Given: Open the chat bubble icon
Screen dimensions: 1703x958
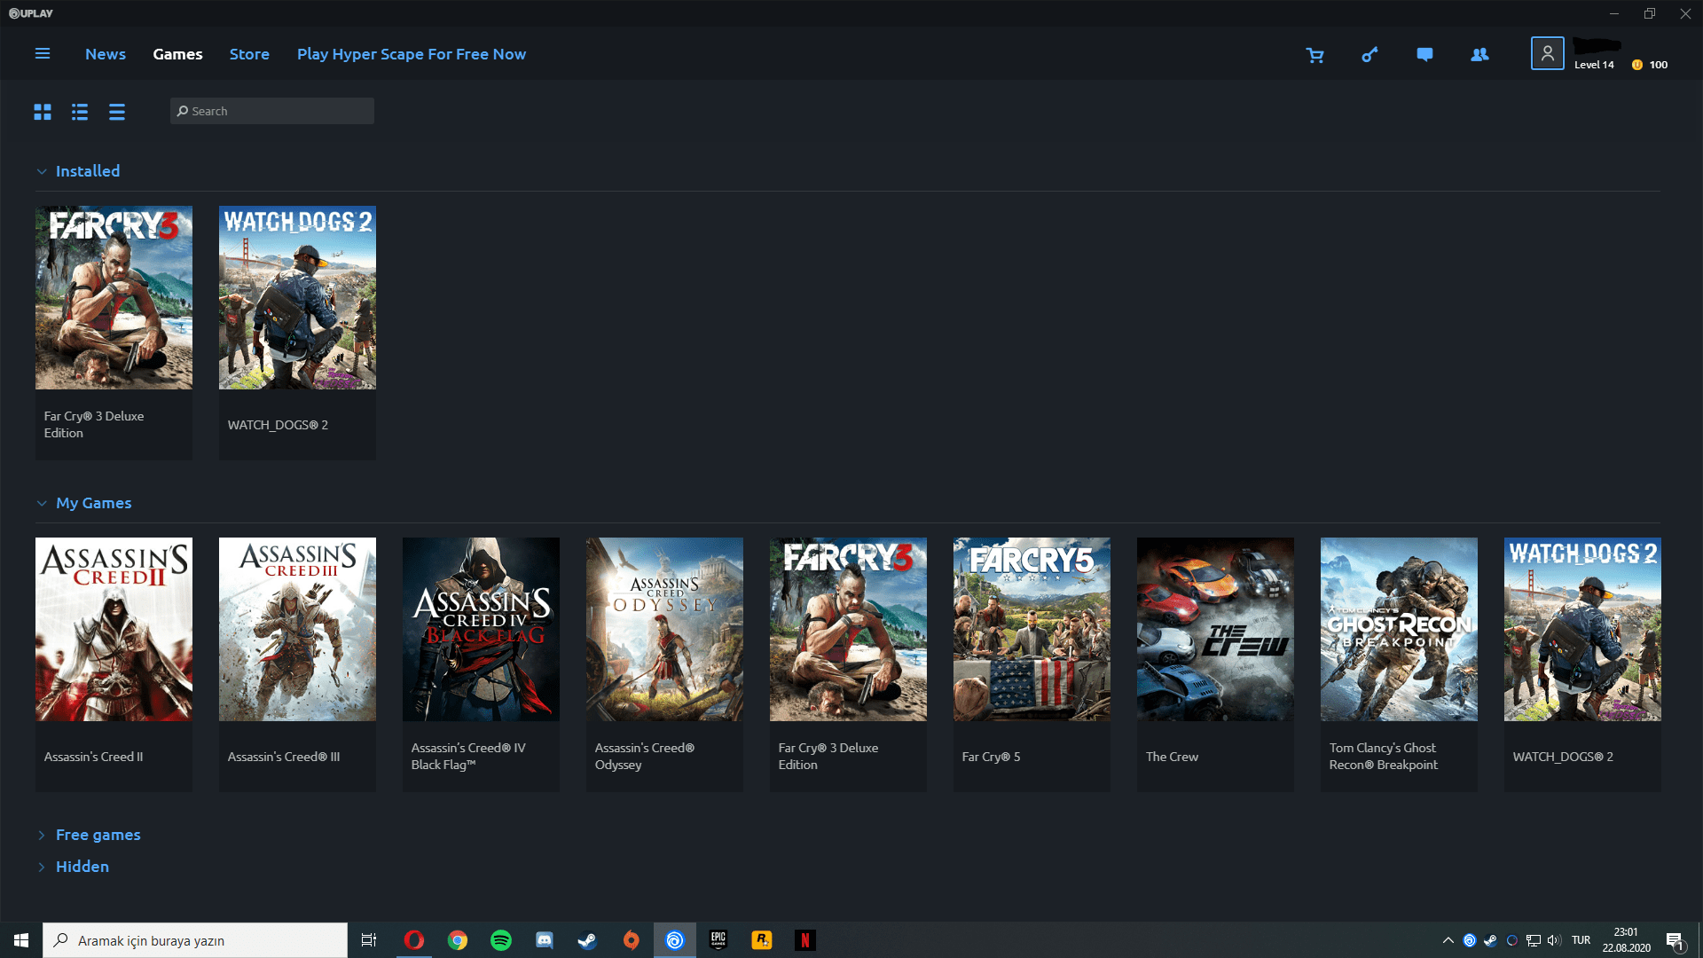Looking at the screenshot, I should [x=1424, y=55].
